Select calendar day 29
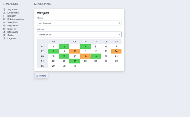 point(53,66)
